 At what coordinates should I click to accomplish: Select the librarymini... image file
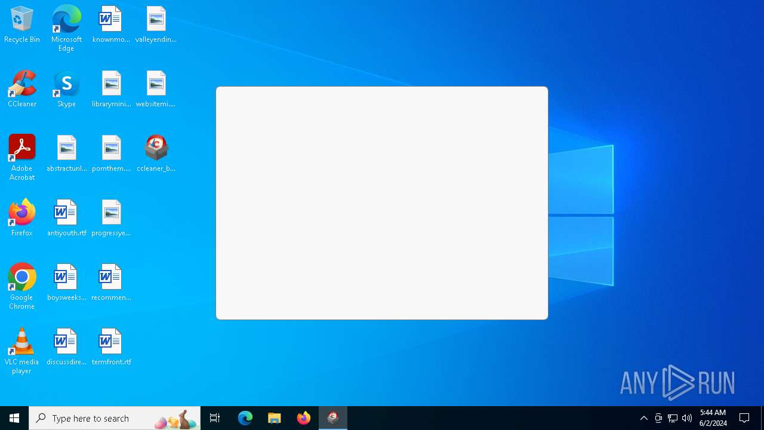pos(111,90)
